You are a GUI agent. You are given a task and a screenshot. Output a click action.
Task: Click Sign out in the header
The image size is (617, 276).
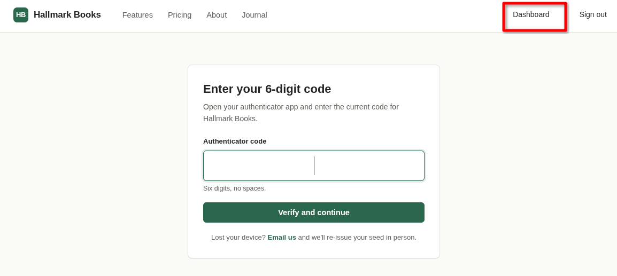click(x=592, y=14)
